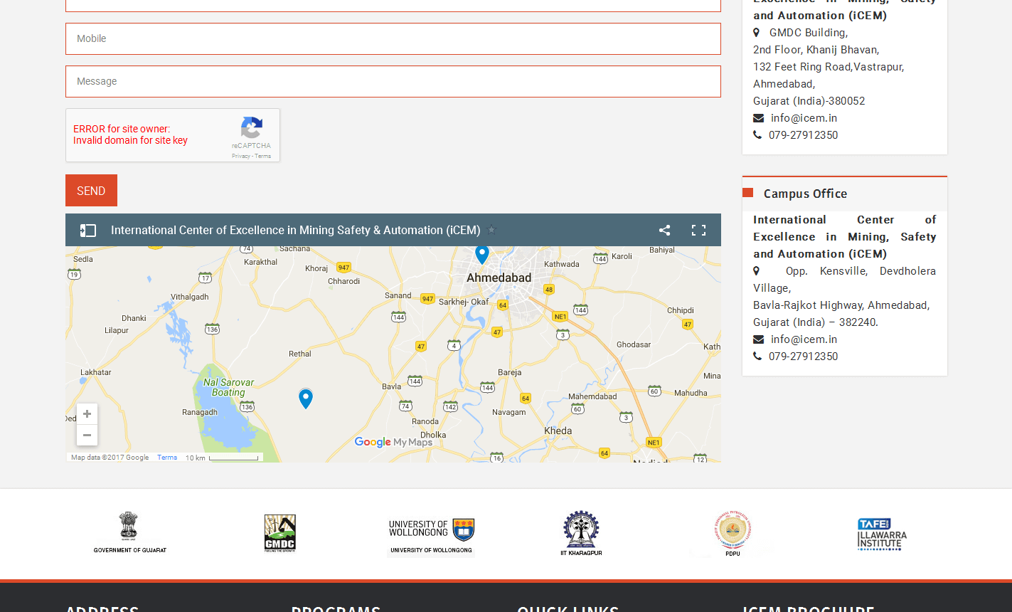Click 'ERROR for site owner' captcha message
Screen dimensions: 1012x612
point(122,129)
